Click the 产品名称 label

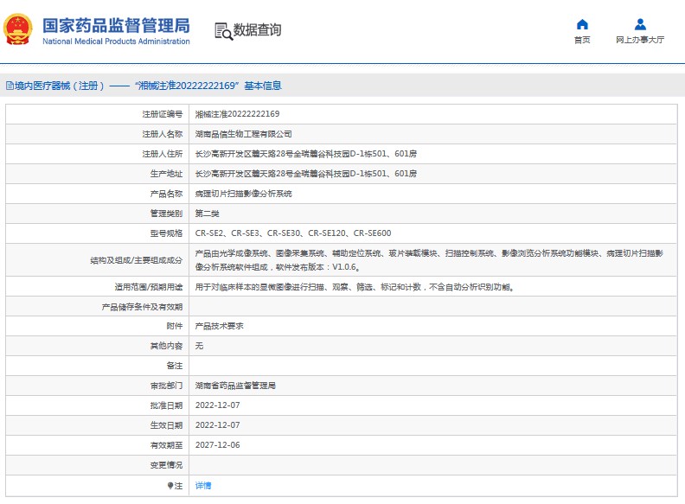coord(166,194)
